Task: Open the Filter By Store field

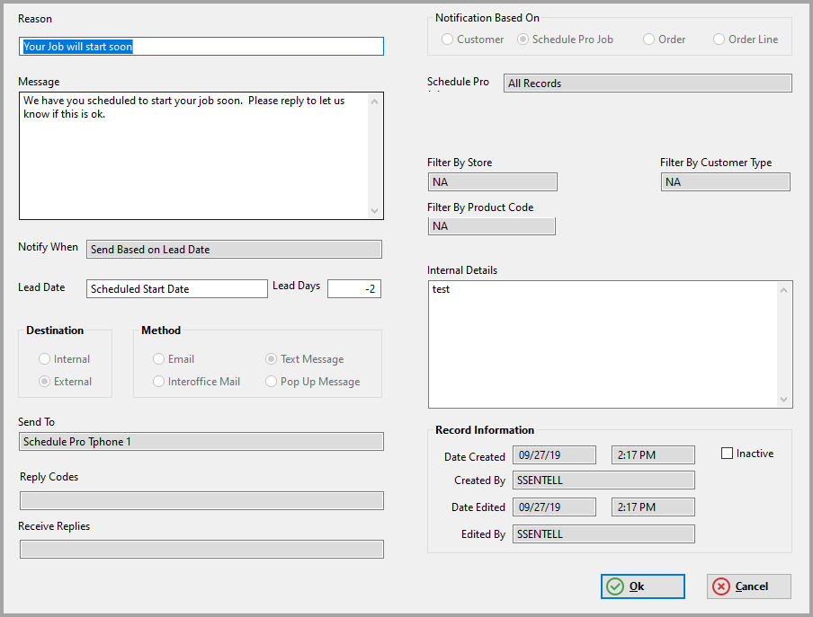Action: click(493, 182)
